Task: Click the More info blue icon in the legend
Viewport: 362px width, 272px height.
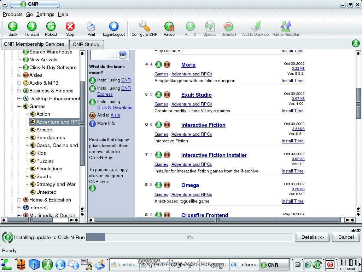Action: pyautogui.click(x=92, y=124)
